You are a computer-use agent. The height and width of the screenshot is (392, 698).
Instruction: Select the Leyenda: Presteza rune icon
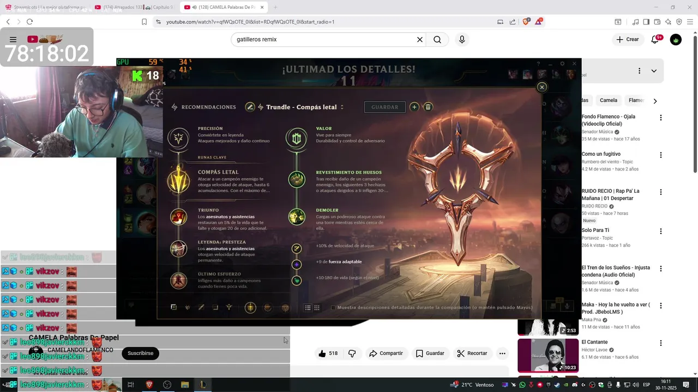(178, 249)
